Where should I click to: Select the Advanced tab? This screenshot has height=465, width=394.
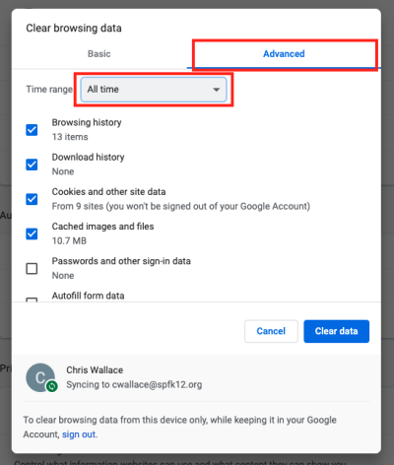pyautogui.click(x=284, y=54)
